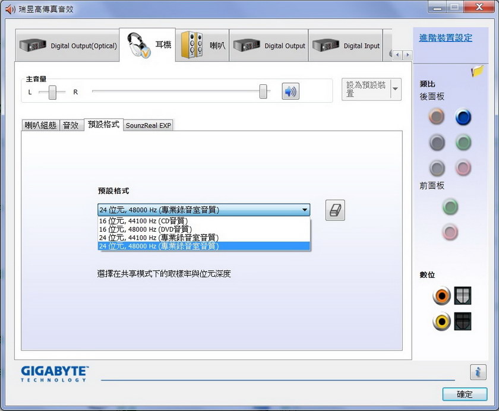
Task: Click the upper optical digital port icon
Action: (462, 296)
